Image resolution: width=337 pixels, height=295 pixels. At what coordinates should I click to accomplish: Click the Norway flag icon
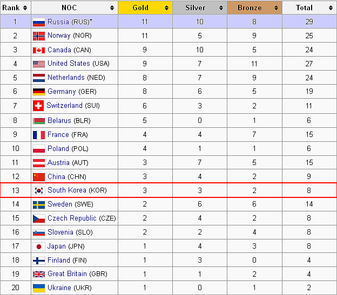(39, 36)
